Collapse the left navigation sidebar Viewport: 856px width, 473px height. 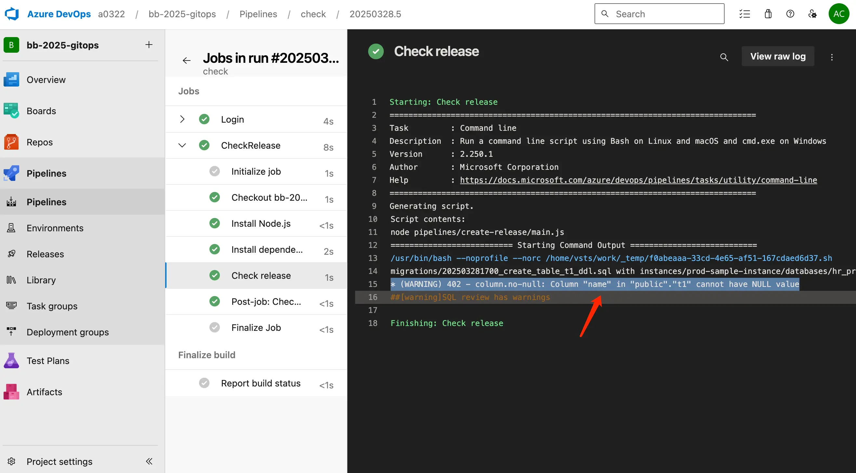tap(149, 461)
